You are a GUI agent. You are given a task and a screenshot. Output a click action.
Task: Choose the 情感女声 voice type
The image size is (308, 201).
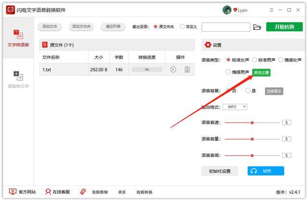281,60
